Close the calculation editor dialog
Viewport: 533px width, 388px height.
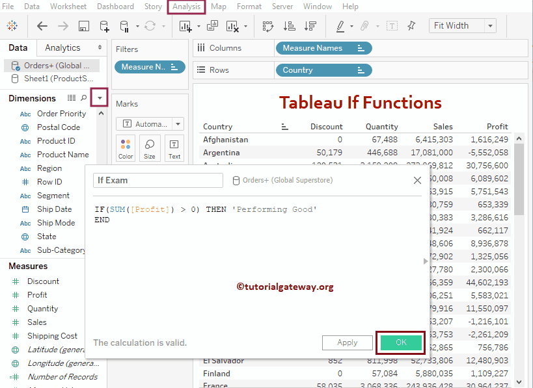point(417,180)
